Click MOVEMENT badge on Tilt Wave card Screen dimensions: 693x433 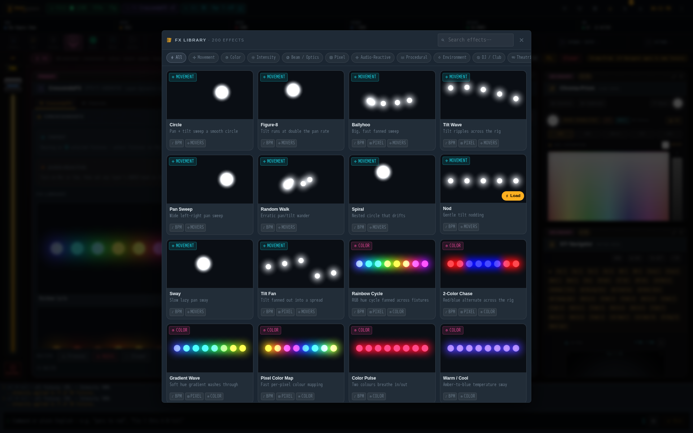coord(456,77)
